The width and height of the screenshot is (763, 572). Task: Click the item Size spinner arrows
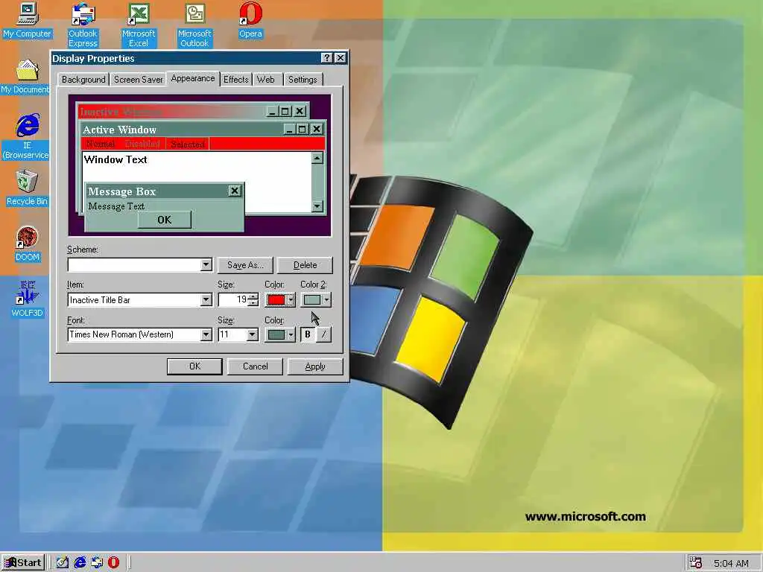coord(253,300)
